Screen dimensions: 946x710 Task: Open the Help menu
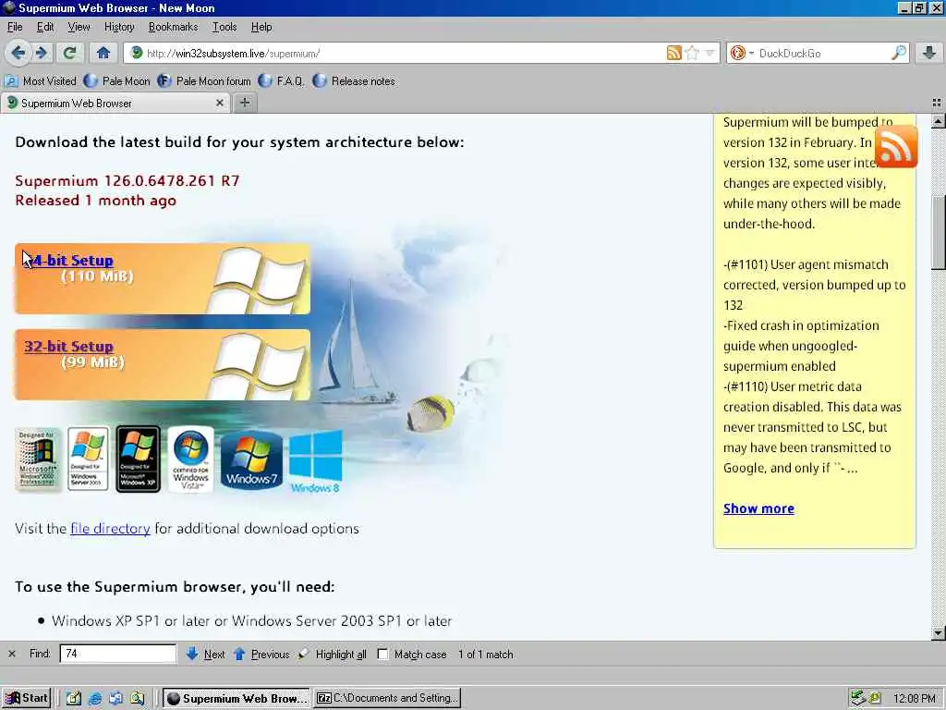pos(261,27)
